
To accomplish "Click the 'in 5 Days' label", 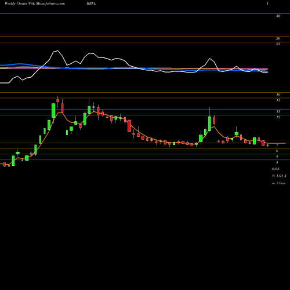I will click(x=278, y=183).
